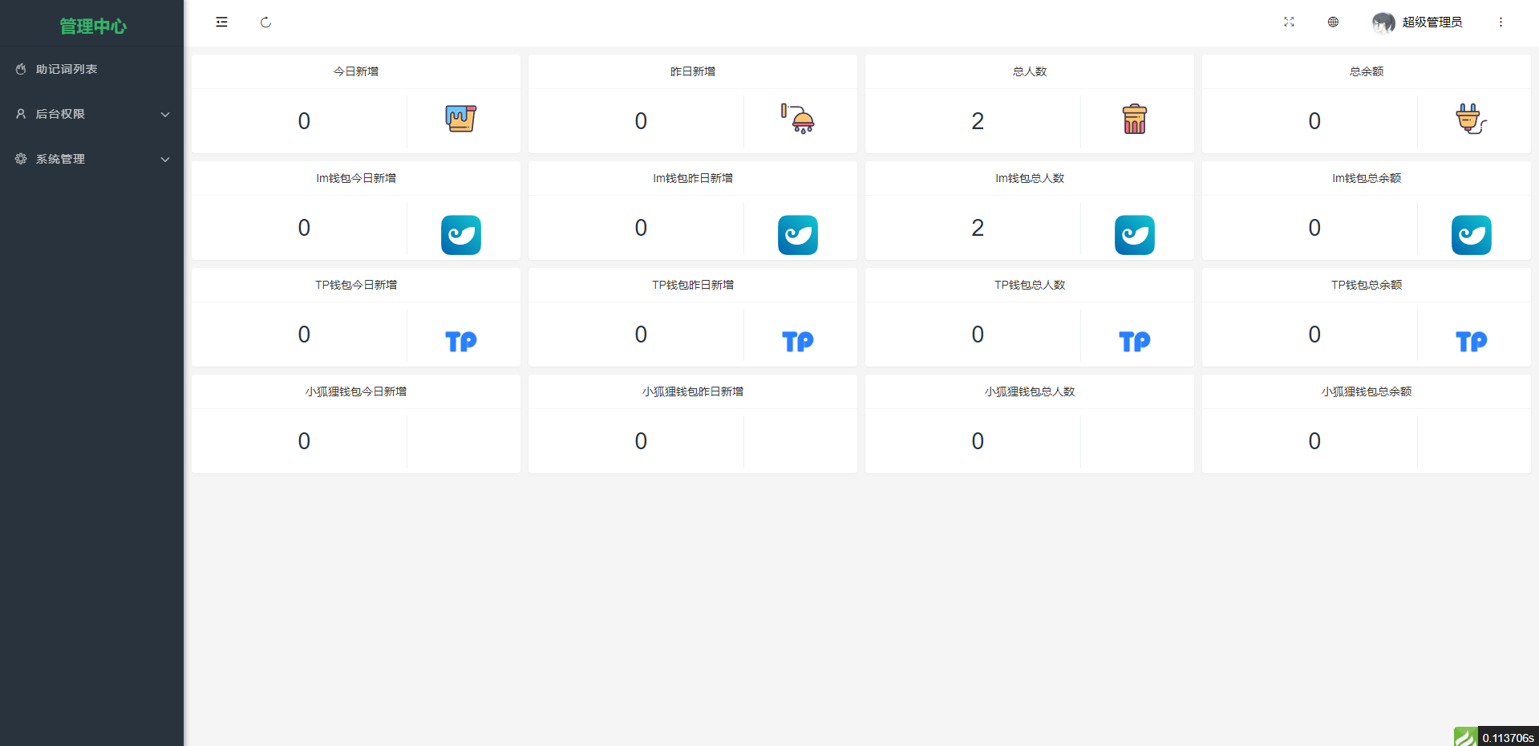Click the value 2 in 总人数 card
The width and height of the screenshot is (1539, 746).
(x=978, y=121)
